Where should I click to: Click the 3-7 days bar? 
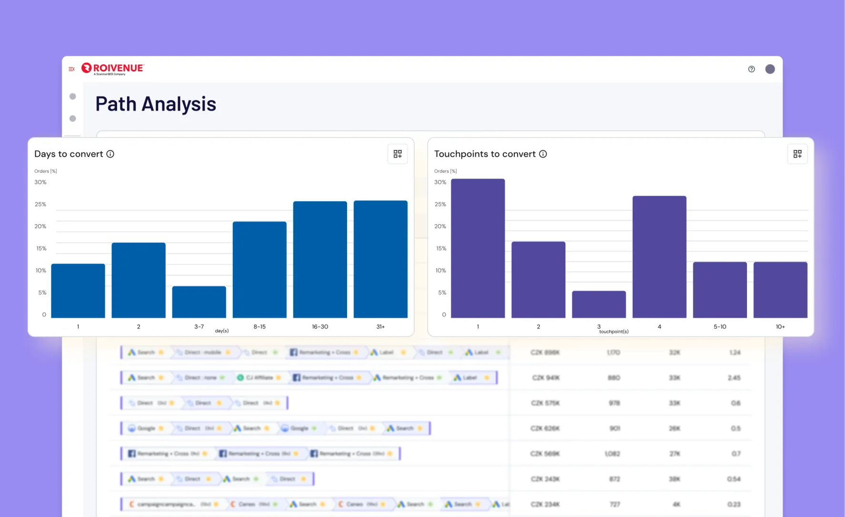(199, 302)
